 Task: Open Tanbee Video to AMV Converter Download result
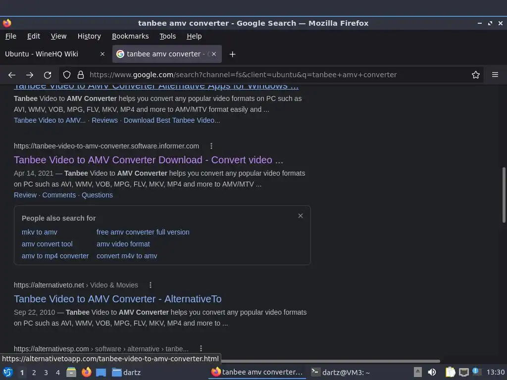click(149, 160)
